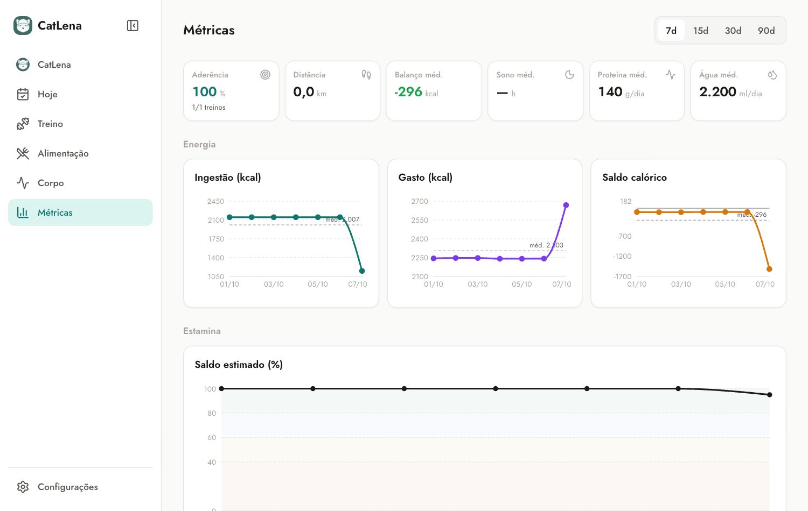Click the 'Ingestão (kcal)' chart title
Image resolution: width=808 pixels, height=511 pixels.
228,178
